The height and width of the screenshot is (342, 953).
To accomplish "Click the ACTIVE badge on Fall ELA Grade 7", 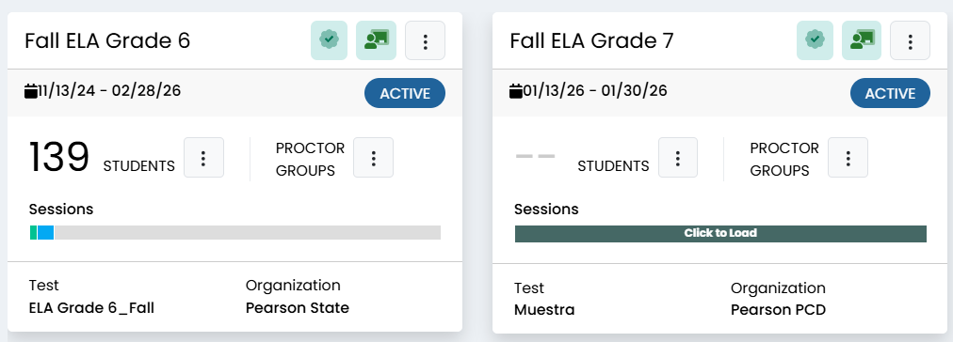I will pyautogui.click(x=890, y=93).
